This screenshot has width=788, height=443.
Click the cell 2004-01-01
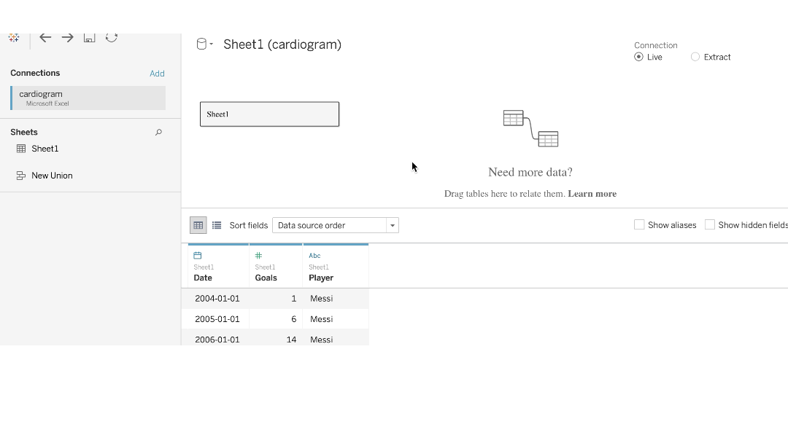tap(217, 299)
